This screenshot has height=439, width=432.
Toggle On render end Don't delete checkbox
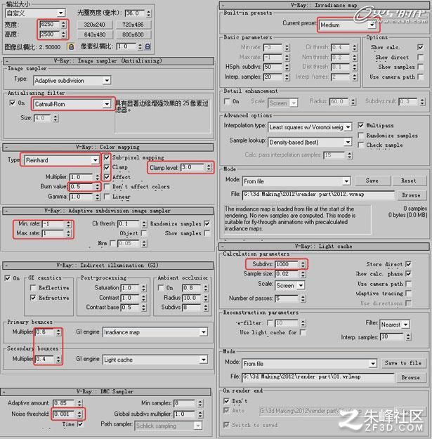[226, 401]
